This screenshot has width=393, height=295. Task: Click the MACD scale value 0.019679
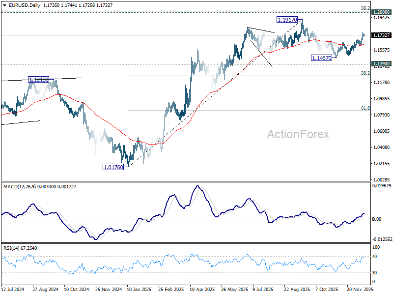[x=382, y=186]
